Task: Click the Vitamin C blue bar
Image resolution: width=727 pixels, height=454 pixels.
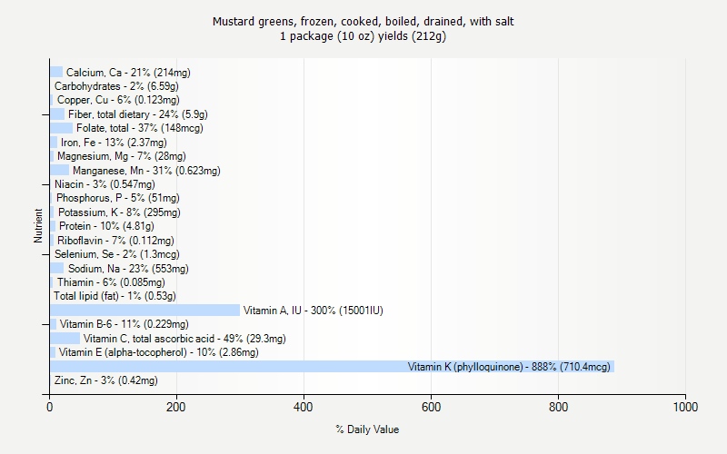Action: (65, 339)
